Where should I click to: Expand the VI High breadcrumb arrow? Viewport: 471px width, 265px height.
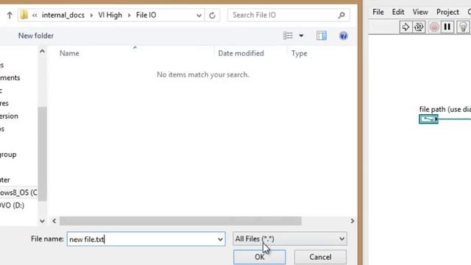130,15
